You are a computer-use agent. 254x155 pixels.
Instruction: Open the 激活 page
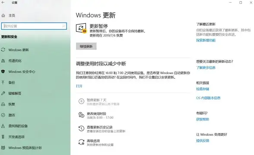(12, 115)
